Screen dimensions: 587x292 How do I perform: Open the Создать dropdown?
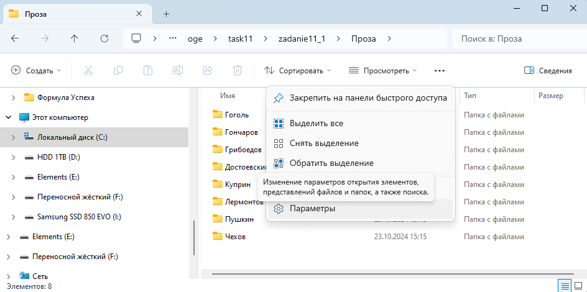pyautogui.click(x=36, y=70)
